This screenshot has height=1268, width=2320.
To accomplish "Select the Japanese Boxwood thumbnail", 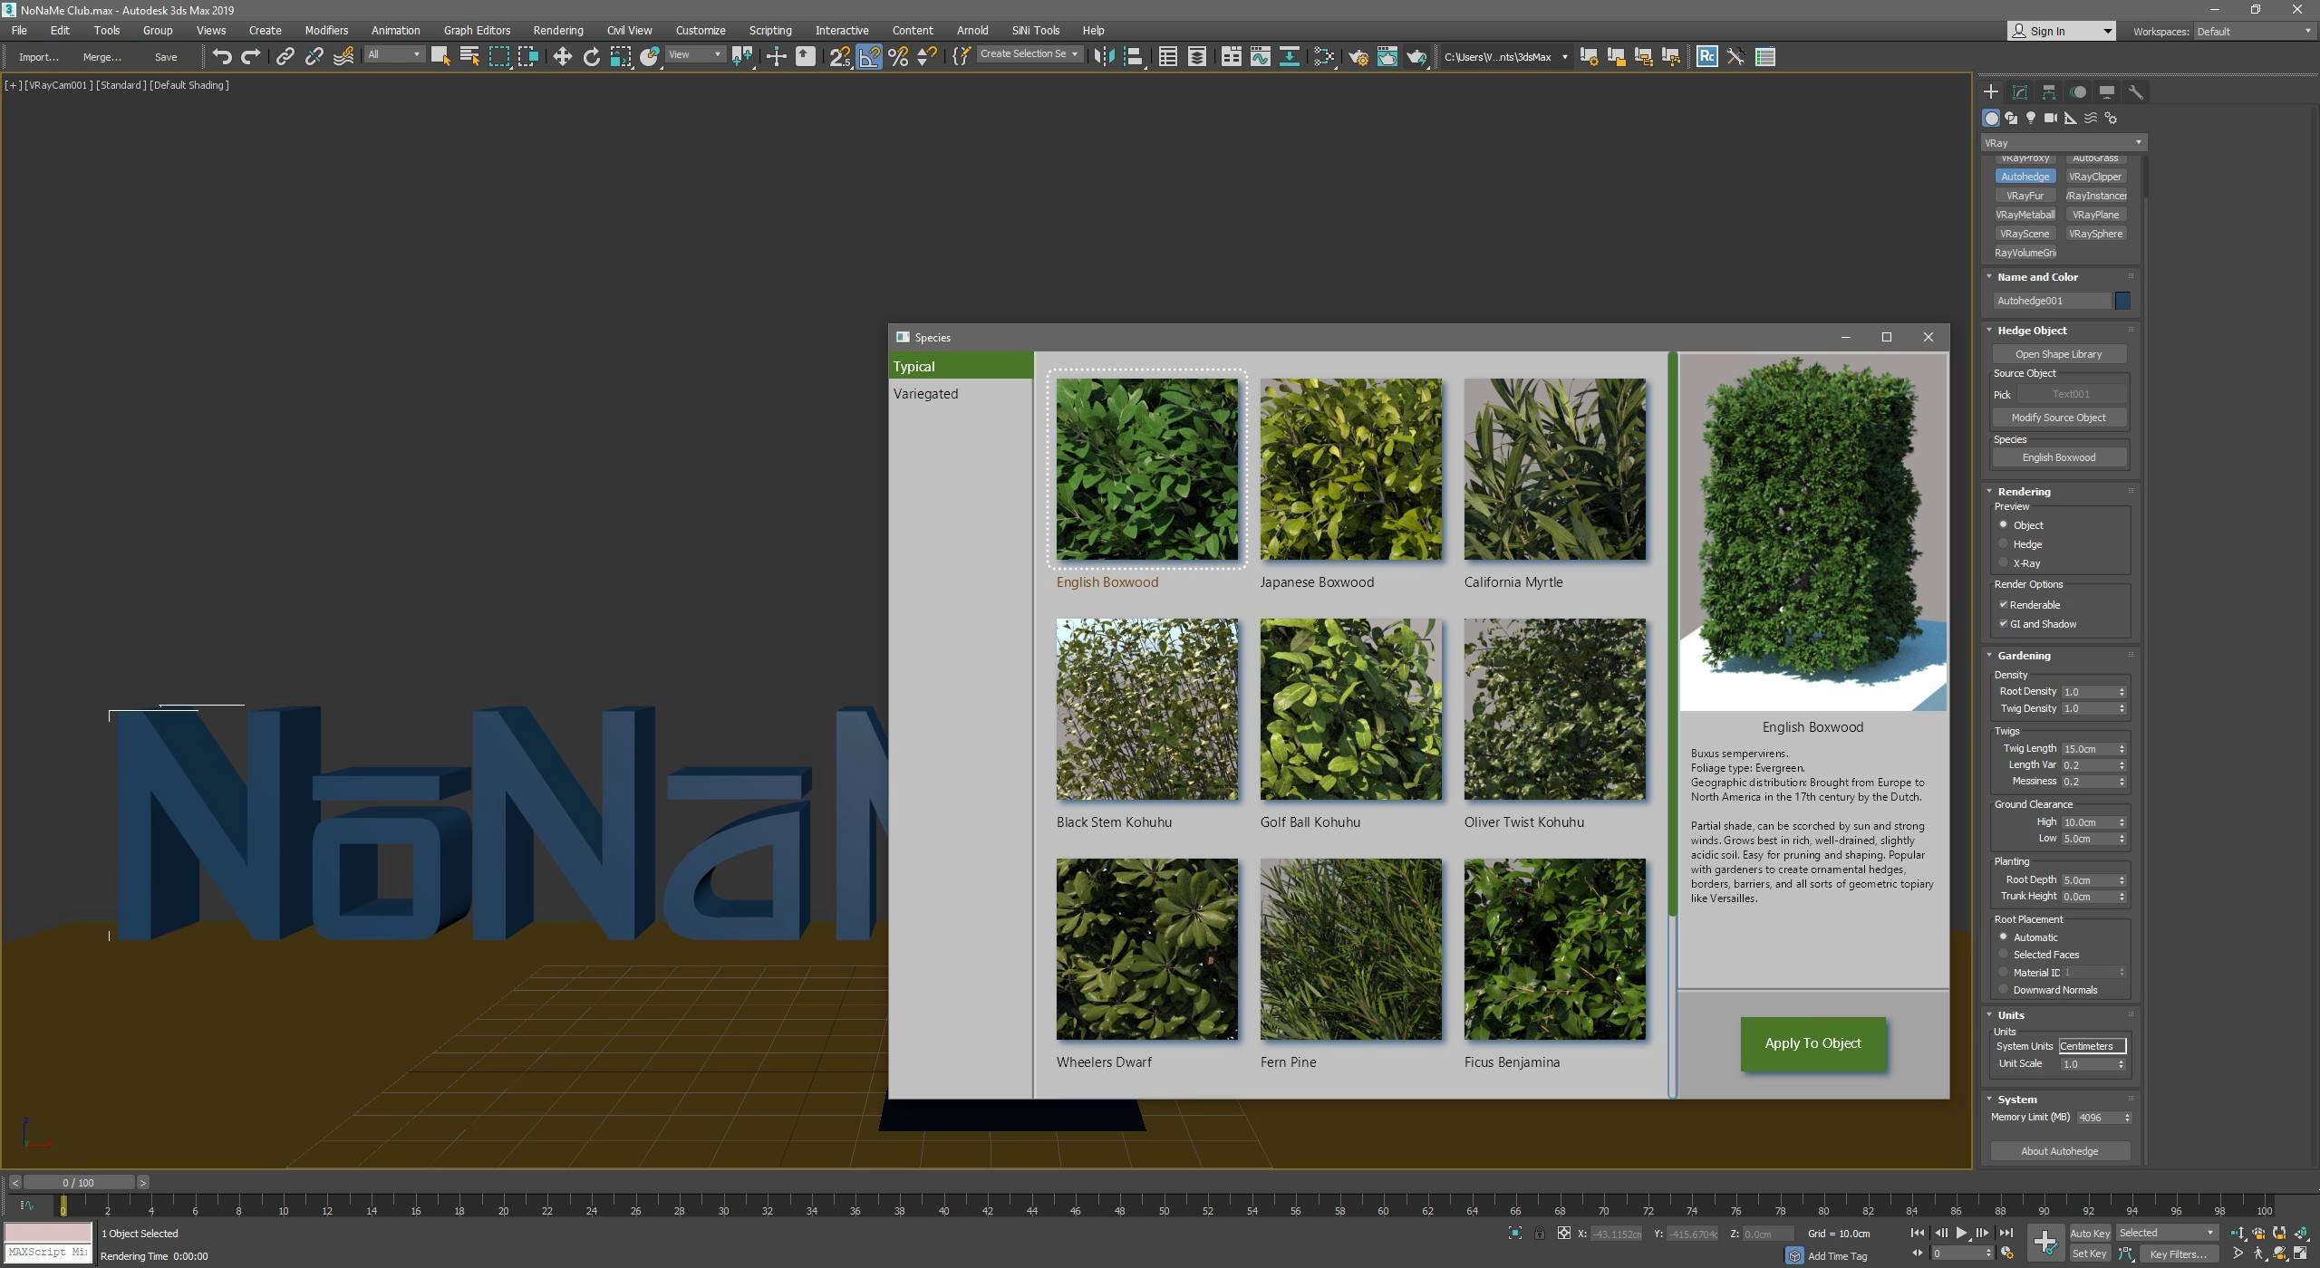I will tap(1350, 469).
